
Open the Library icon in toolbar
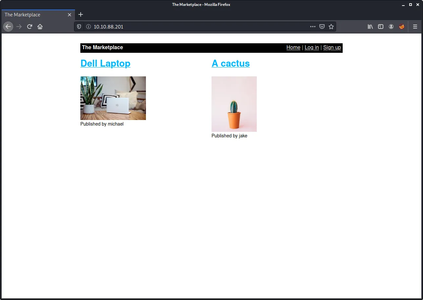[370, 27]
